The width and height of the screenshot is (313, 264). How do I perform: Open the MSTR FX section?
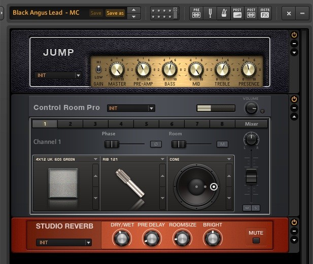point(265,13)
